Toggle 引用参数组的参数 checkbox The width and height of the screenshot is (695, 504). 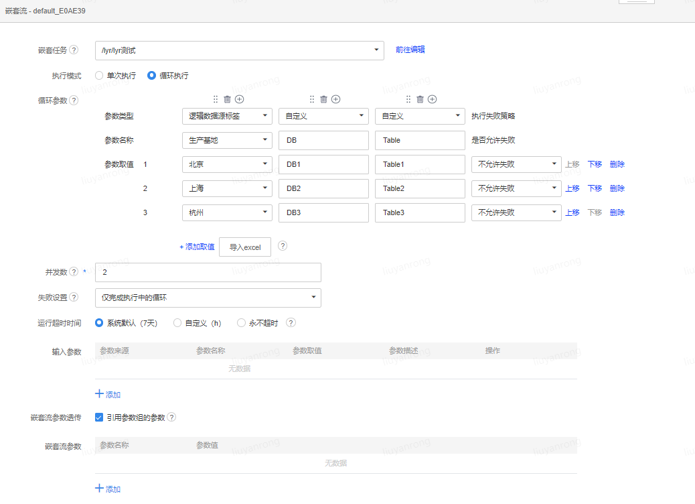(x=99, y=417)
